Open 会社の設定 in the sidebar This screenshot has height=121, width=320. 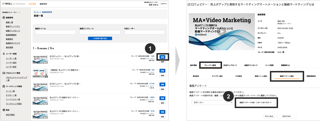[x=10, y=115]
